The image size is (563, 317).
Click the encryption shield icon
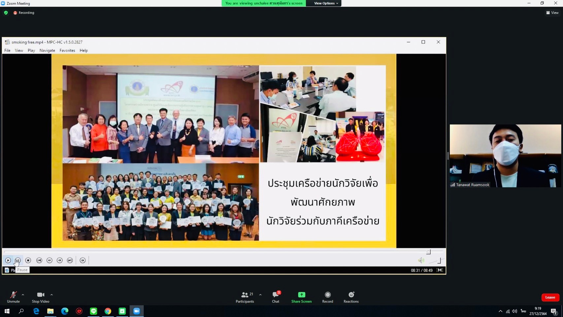[x=6, y=13]
